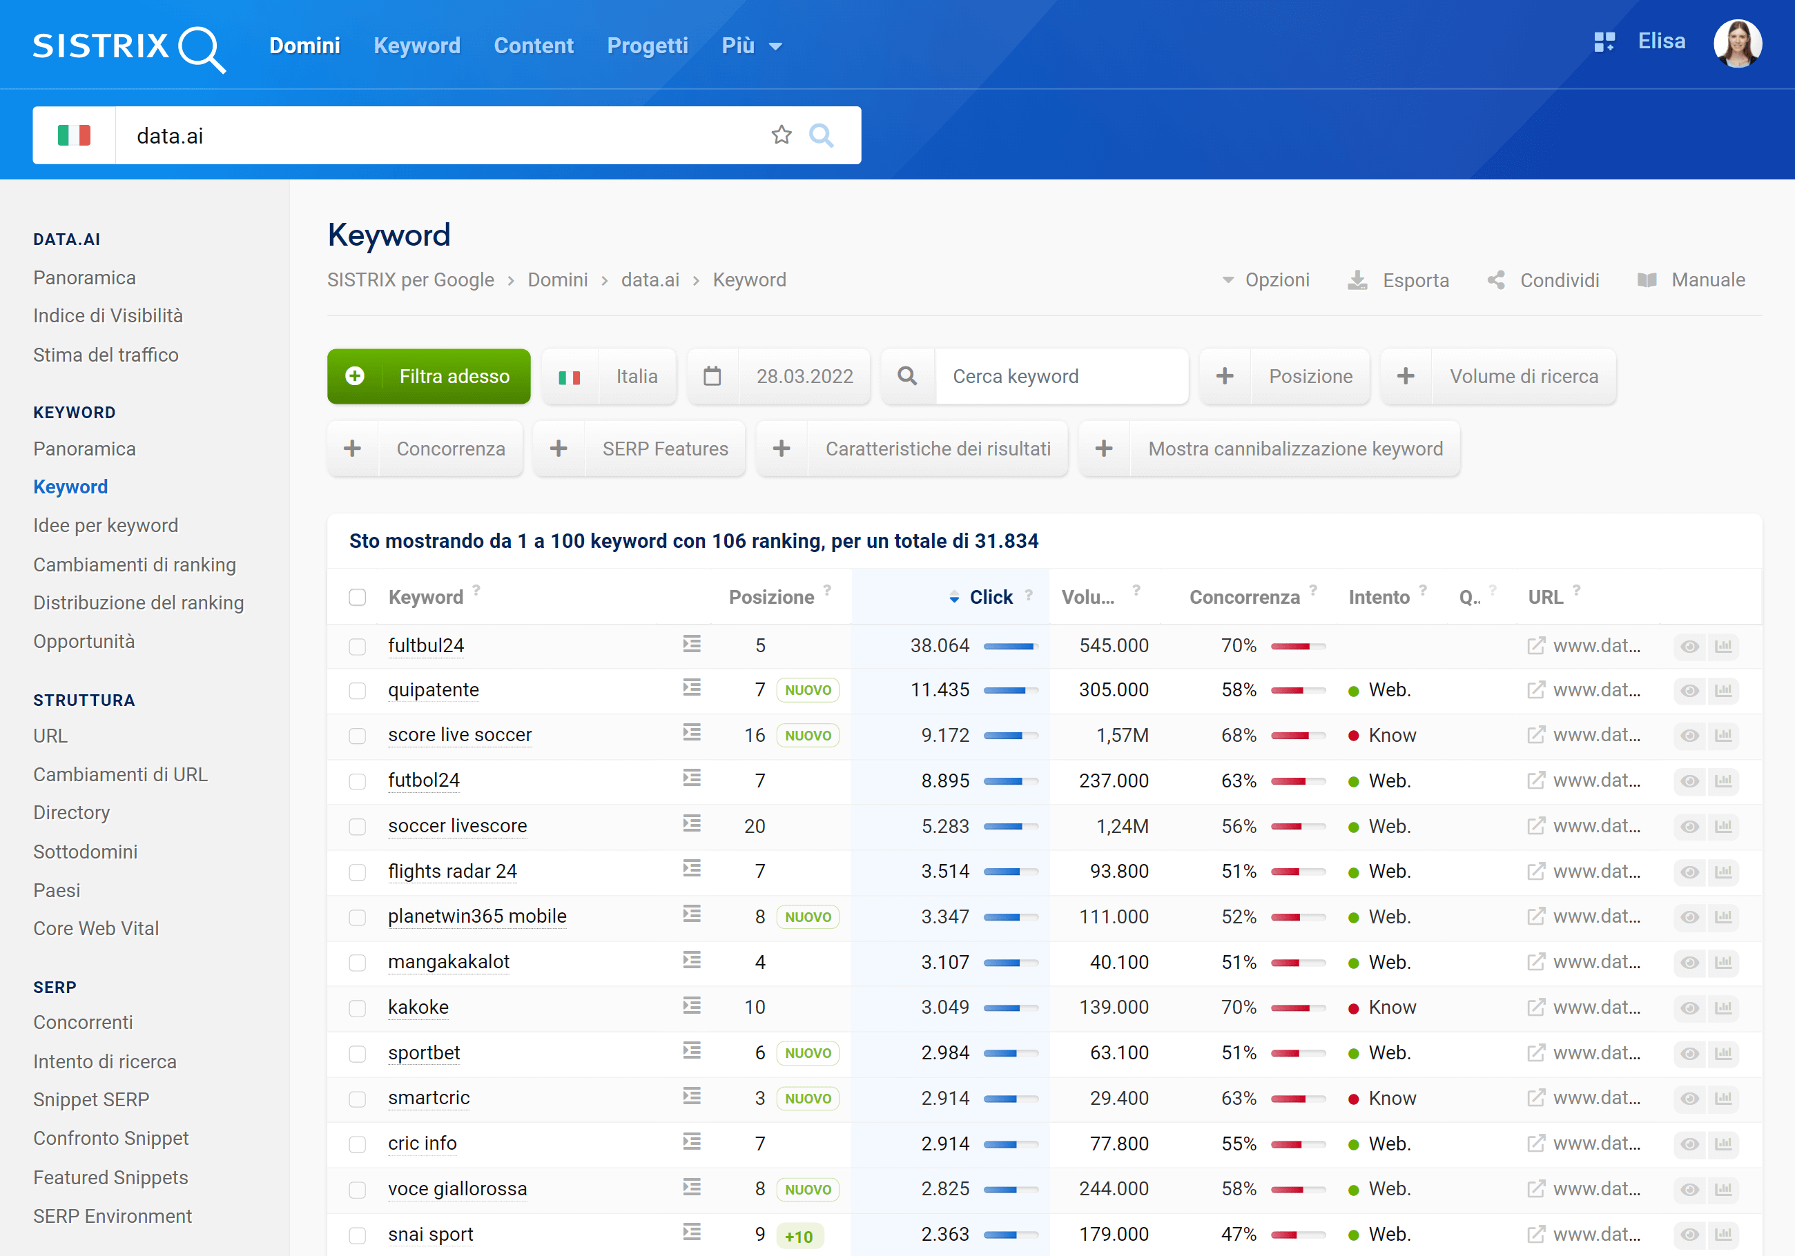Image resolution: width=1795 pixels, height=1256 pixels.
Task: Click the blue click bar for fultbul24
Action: [x=1011, y=645]
